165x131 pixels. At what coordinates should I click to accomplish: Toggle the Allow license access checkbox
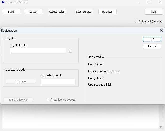click(48, 100)
